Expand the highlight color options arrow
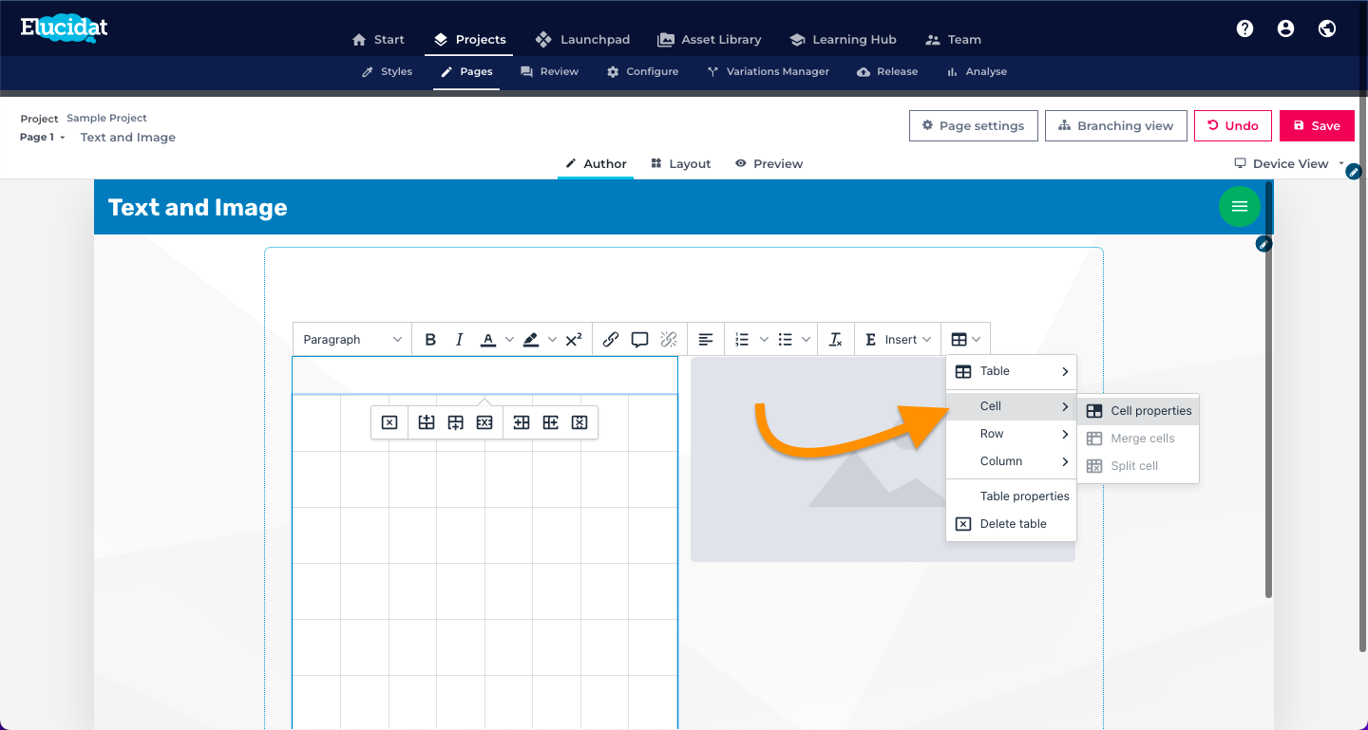Image resolution: width=1368 pixels, height=730 pixels. point(552,340)
